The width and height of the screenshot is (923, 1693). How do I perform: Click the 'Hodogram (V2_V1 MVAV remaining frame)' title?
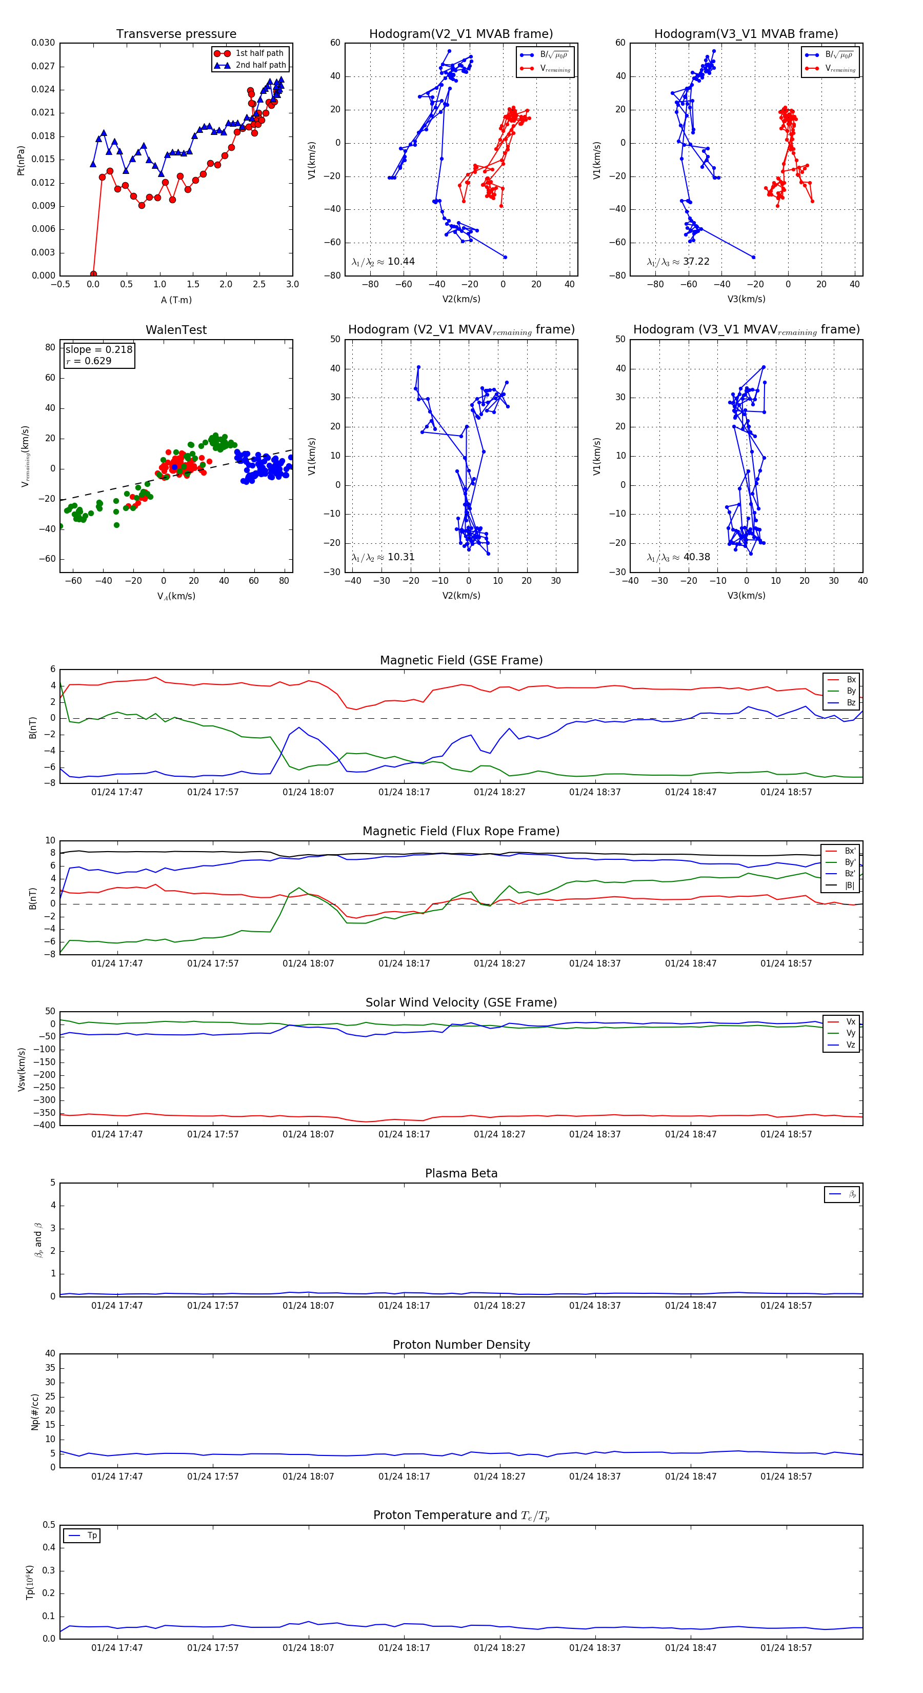[x=461, y=330]
